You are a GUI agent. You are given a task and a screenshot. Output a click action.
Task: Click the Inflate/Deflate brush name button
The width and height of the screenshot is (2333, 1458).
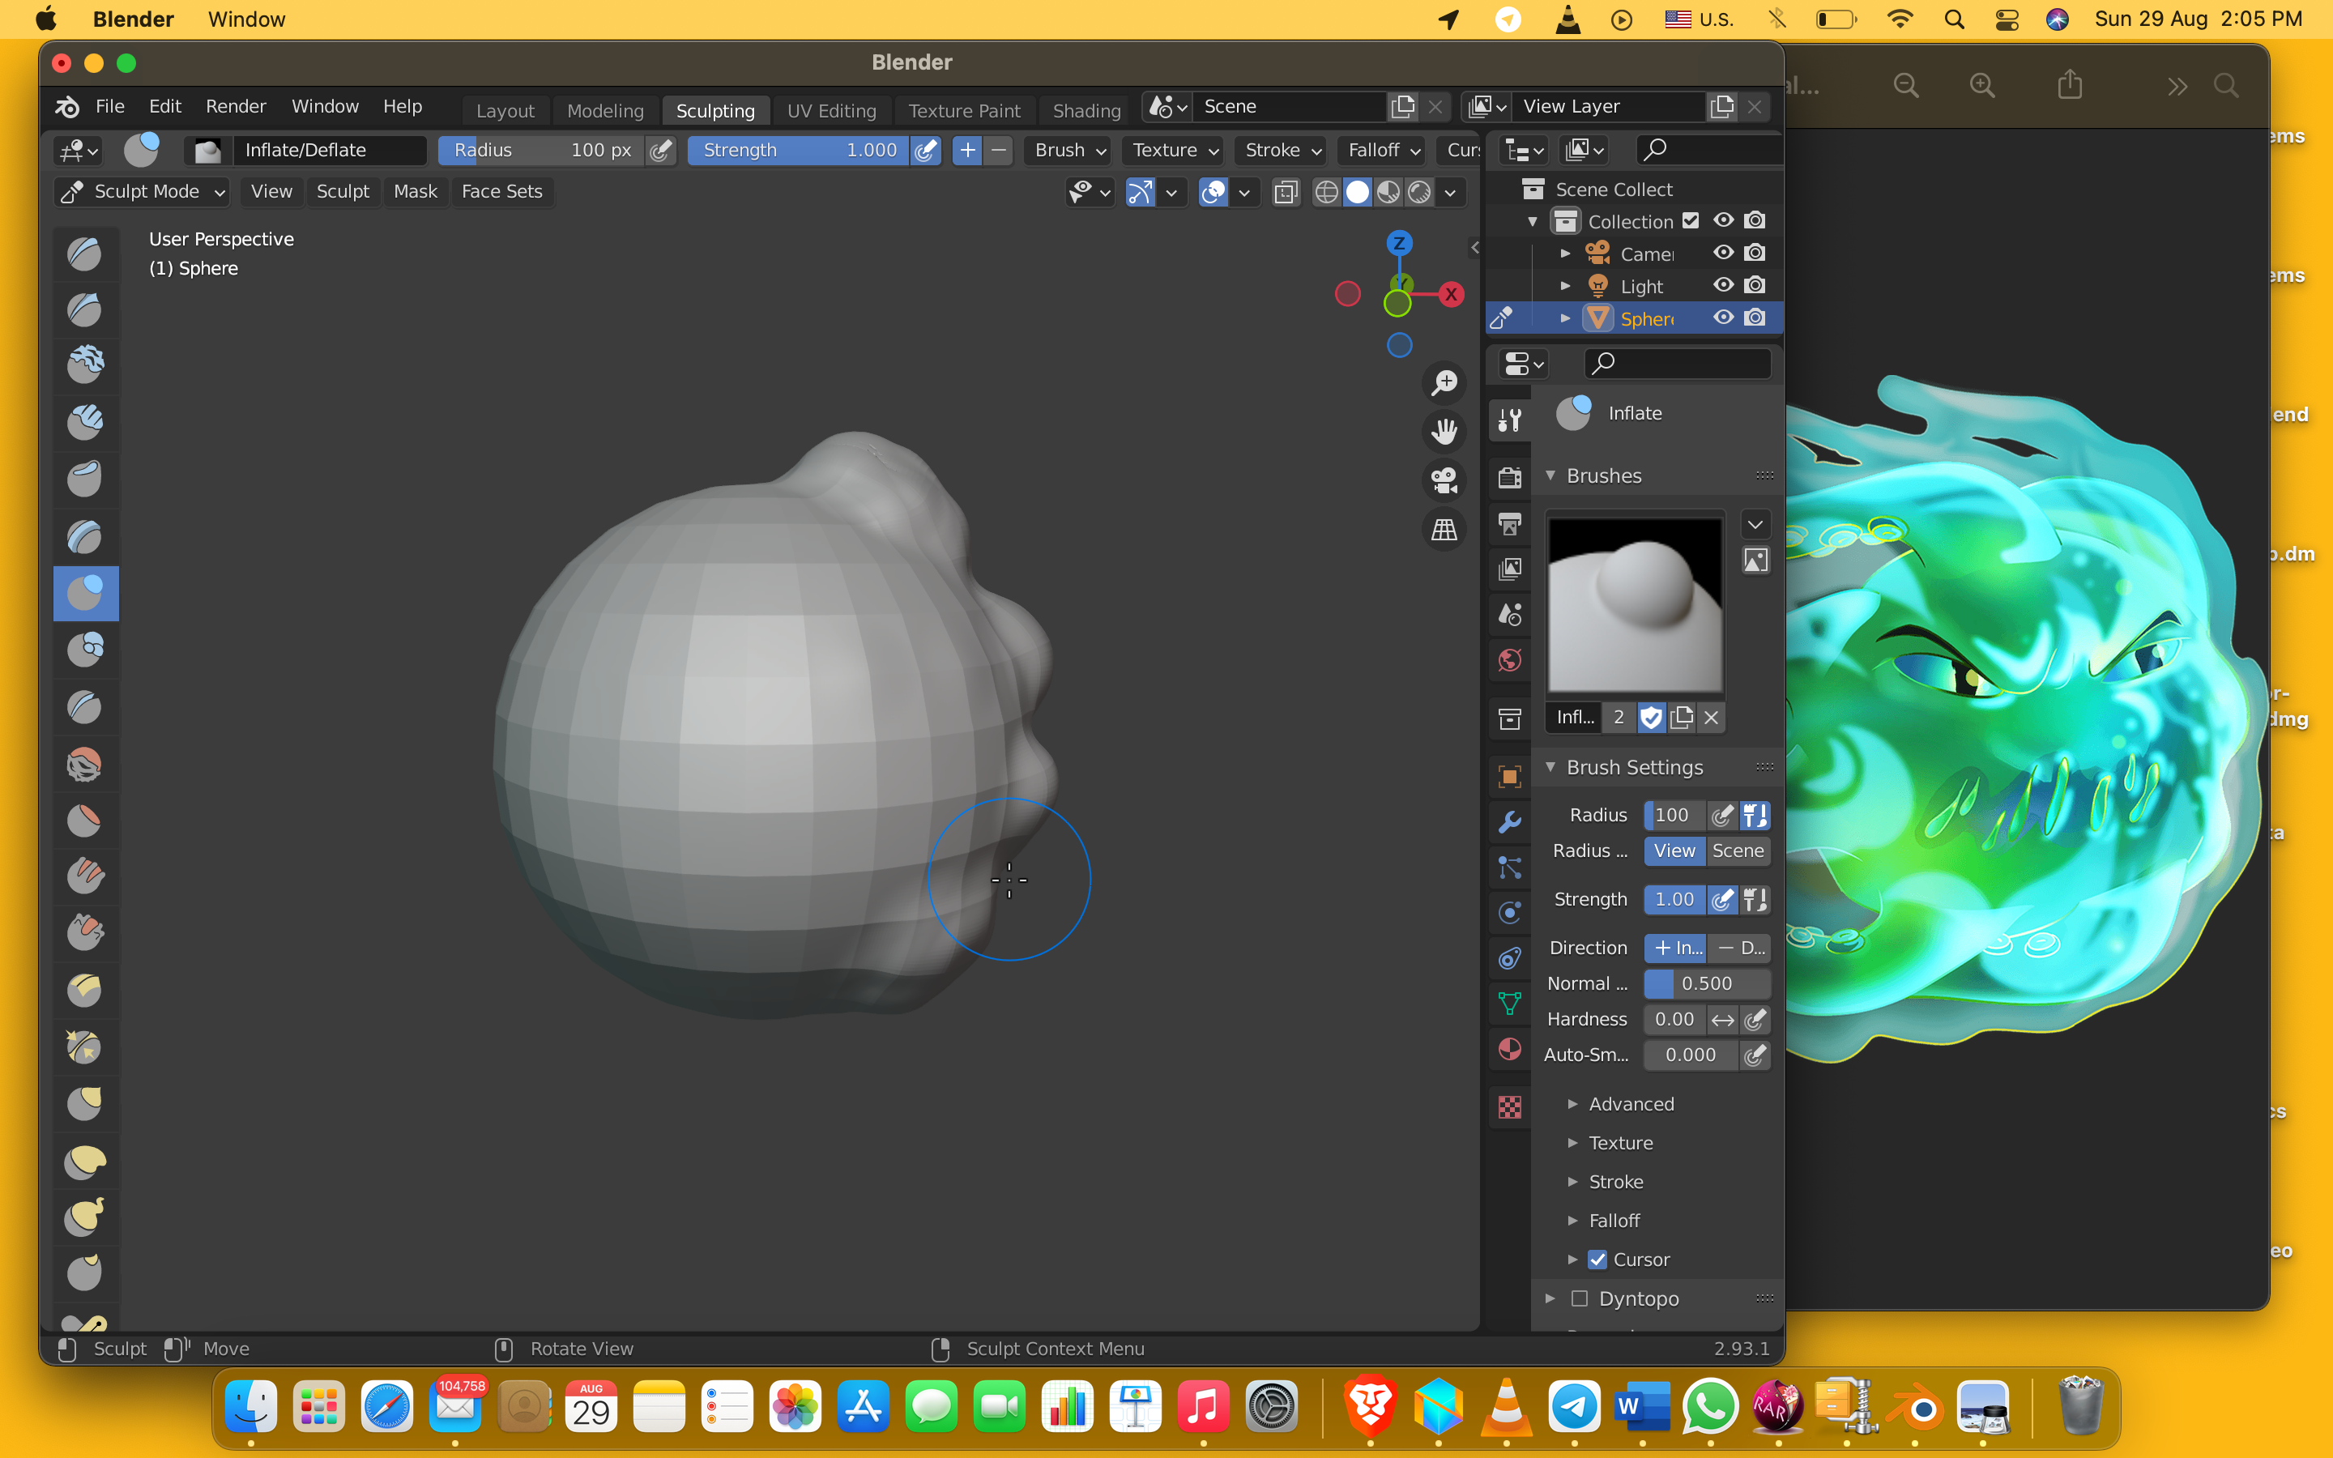pos(328,150)
